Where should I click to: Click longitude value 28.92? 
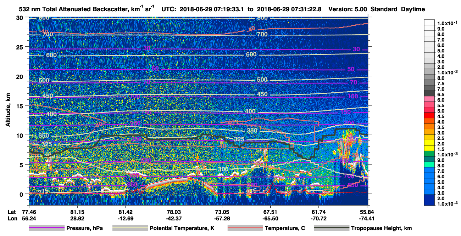(77, 218)
